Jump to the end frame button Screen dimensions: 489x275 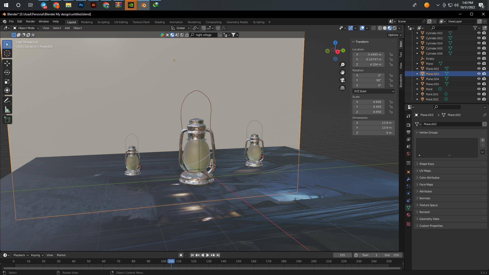(218, 255)
